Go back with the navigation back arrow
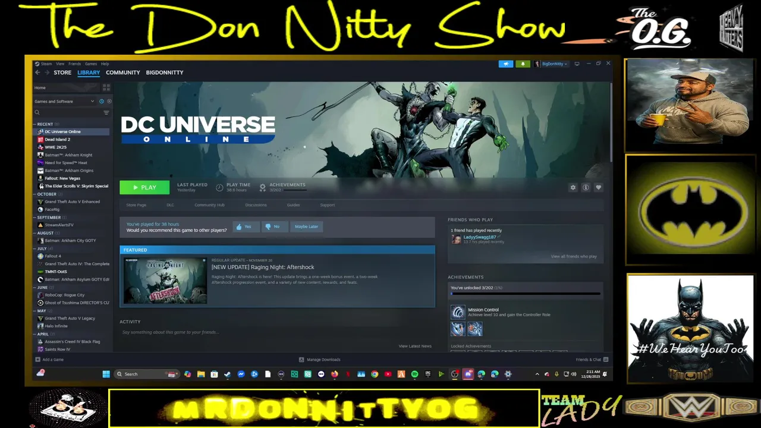The height and width of the screenshot is (428, 761). pyautogui.click(x=37, y=73)
